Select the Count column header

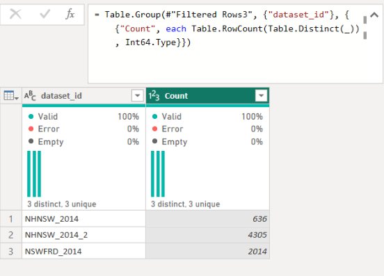click(208, 96)
